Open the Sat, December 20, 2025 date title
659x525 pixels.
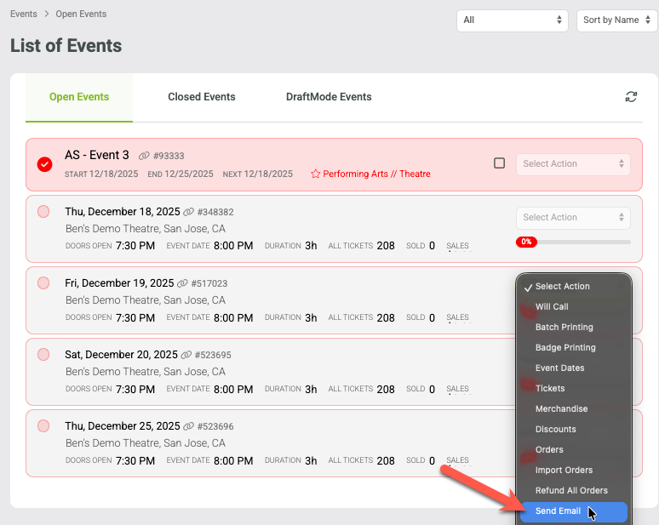(x=121, y=355)
